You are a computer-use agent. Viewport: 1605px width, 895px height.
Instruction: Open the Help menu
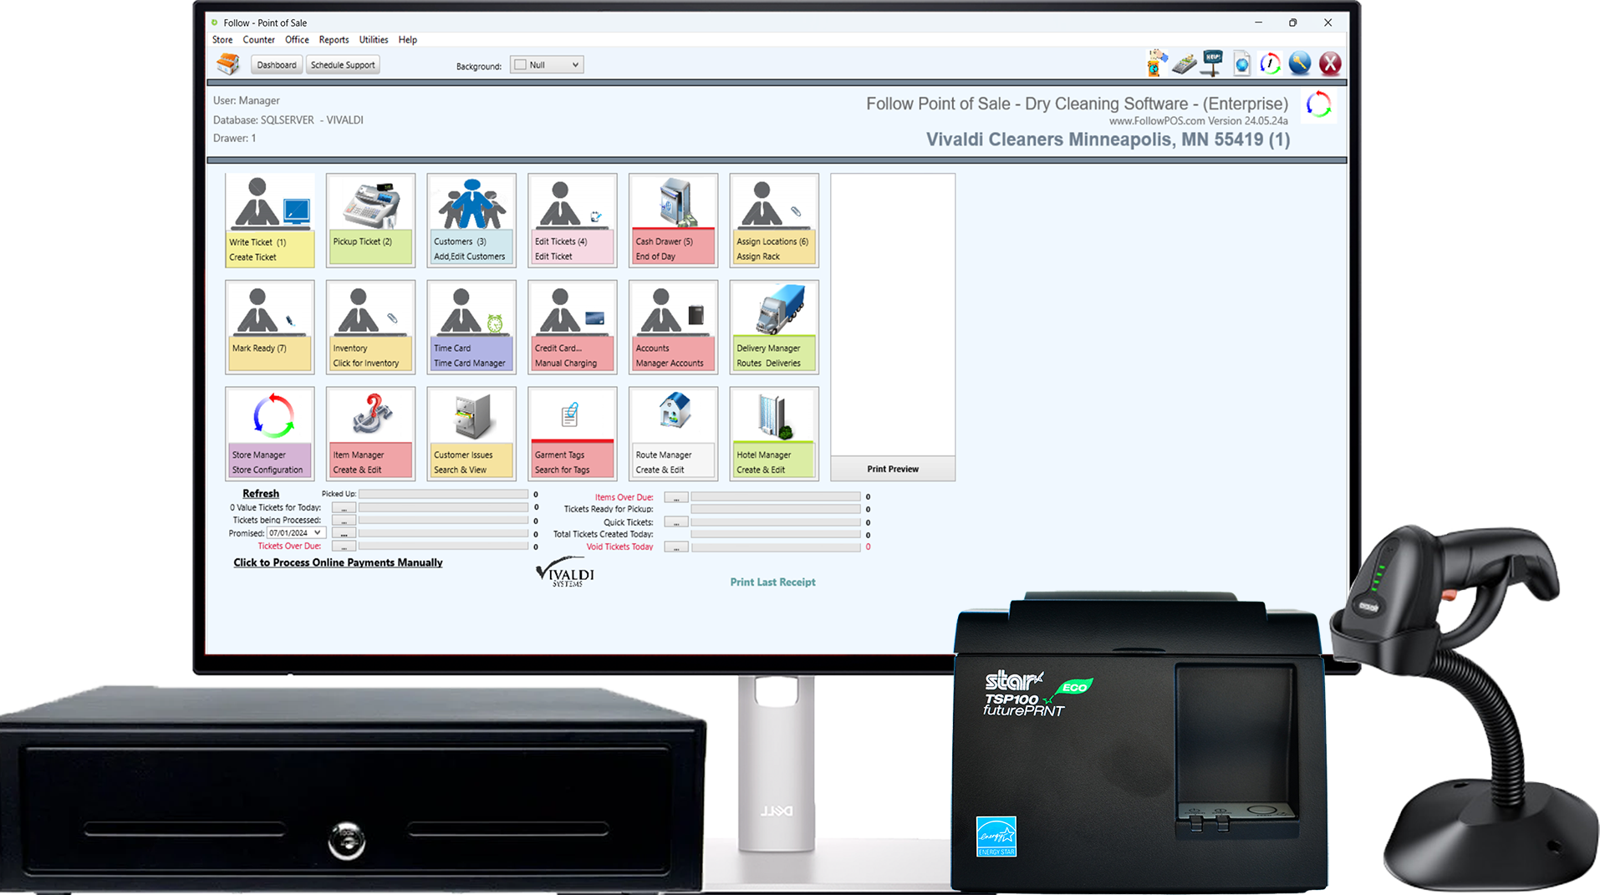point(408,40)
